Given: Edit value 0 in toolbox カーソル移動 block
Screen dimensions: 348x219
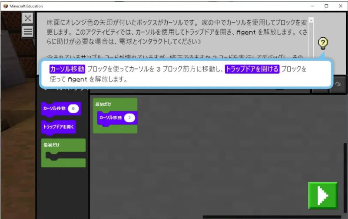Looking at the screenshot, I should click(73, 108).
